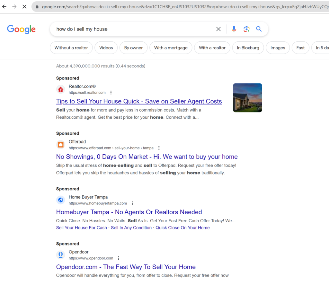Clear the search box text
This screenshot has height=282, width=329.
point(218,29)
